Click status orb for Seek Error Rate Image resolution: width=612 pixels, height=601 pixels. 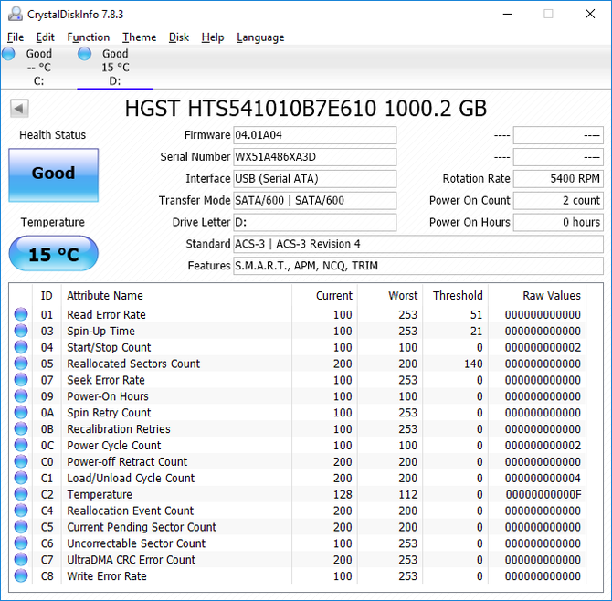[x=21, y=380]
